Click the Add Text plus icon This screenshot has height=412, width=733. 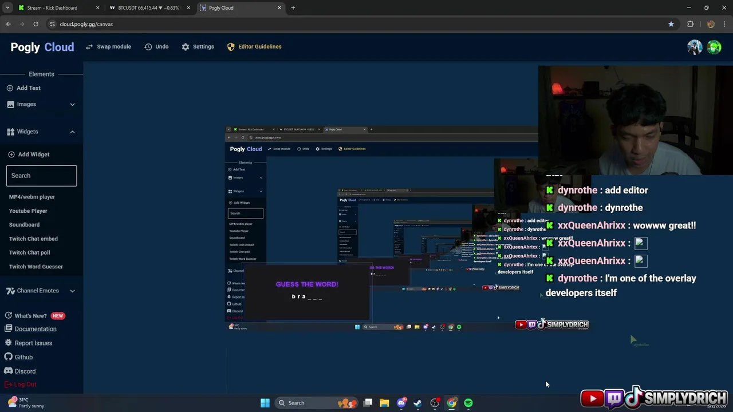click(x=10, y=88)
